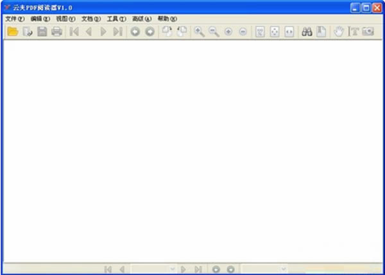Select the magnifier zoom-out tool
385x275 pixels.
(214, 31)
